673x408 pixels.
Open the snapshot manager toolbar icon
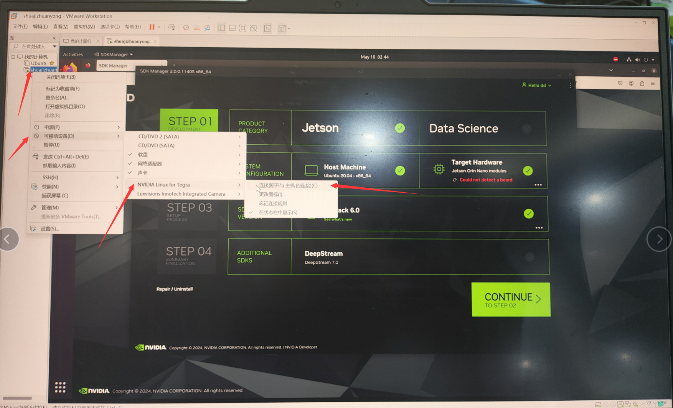tap(207, 28)
